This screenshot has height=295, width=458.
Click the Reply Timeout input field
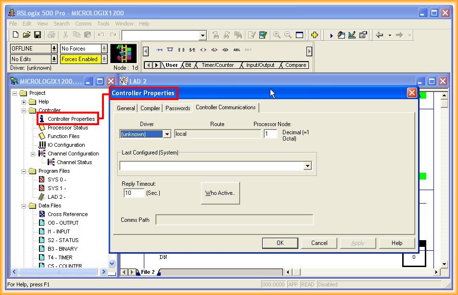(134, 193)
